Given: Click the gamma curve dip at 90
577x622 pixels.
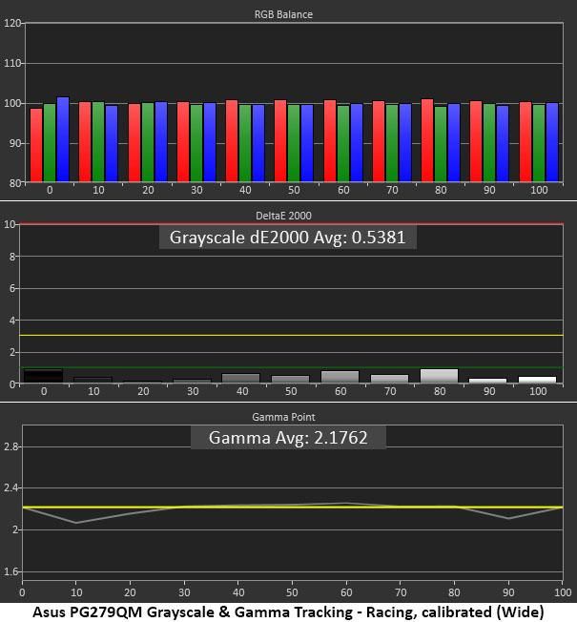Looking at the screenshot, I should pyautogui.click(x=508, y=518).
